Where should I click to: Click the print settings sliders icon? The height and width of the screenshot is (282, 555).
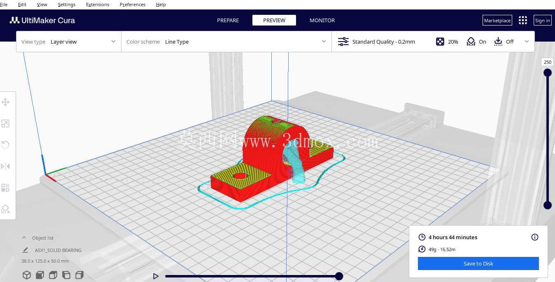click(343, 42)
